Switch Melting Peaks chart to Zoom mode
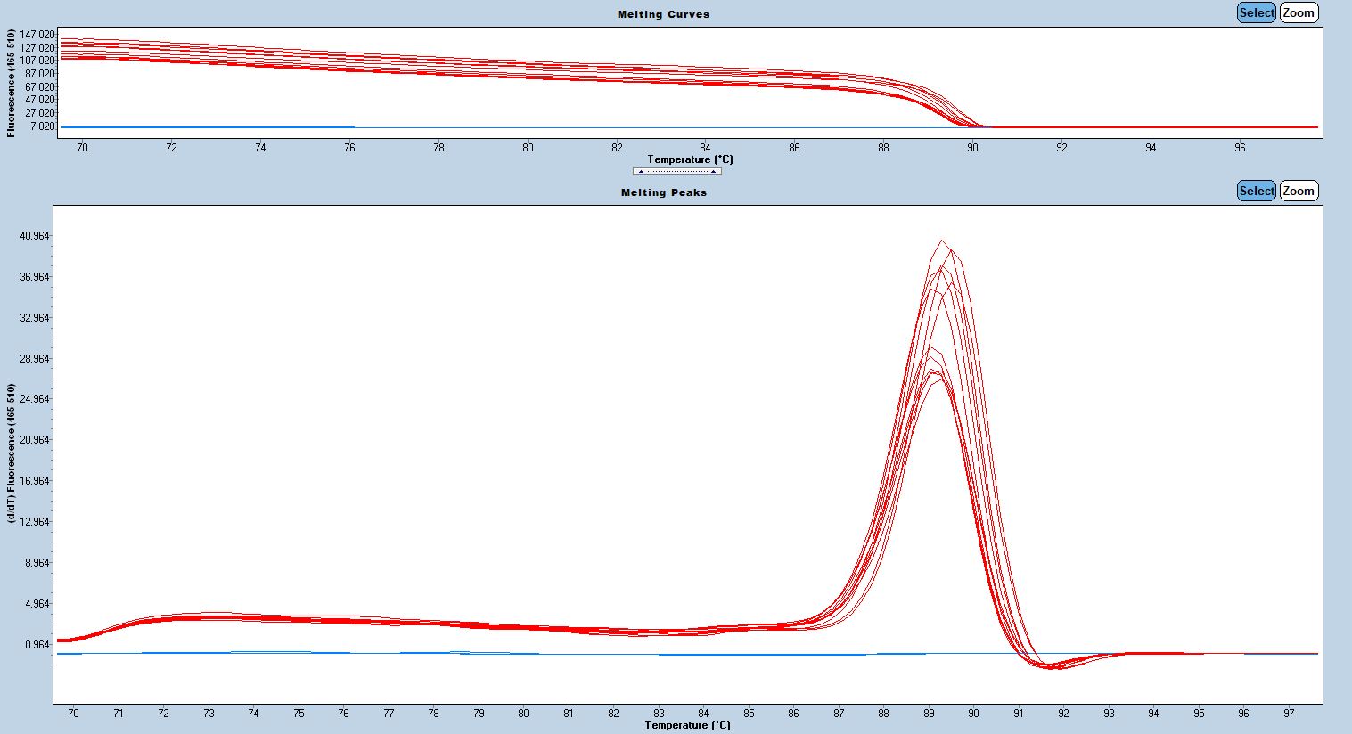The image size is (1352, 734). (x=1299, y=191)
